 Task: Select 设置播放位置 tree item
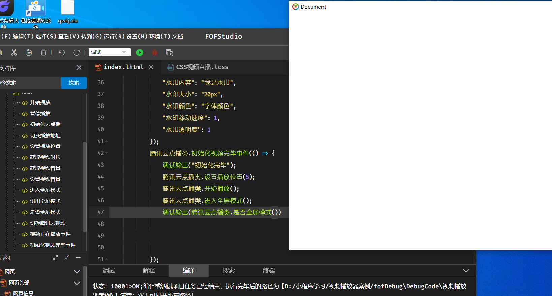coord(45,146)
